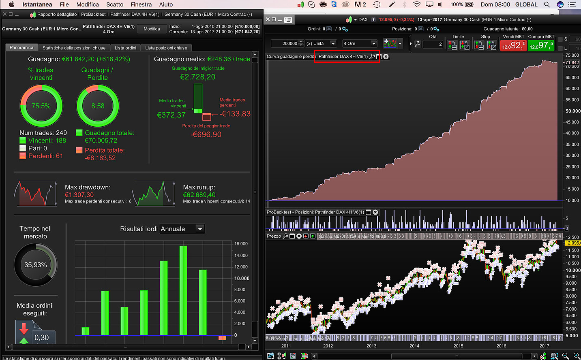581x360 pixels.
Task: Click the red down-arrow icon in Prezzo header
Action: [306, 236]
